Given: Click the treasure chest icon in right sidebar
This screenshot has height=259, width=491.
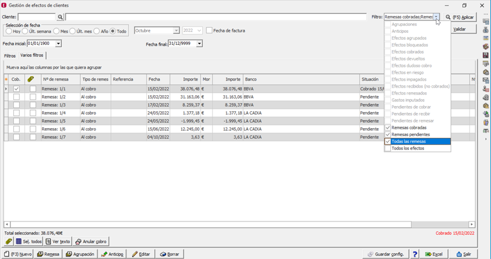Looking at the screenshot, I should click(486, 47).
